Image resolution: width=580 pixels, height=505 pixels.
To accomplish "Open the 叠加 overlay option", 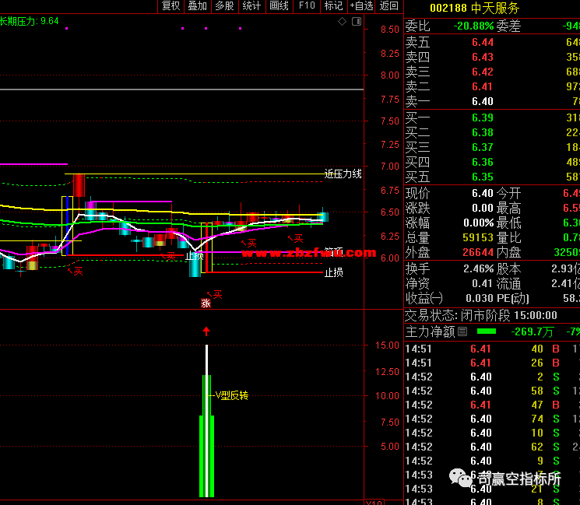I will click(x=198, y=6).
